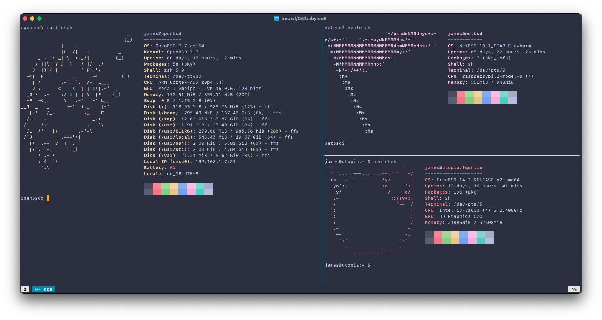Select tmux window tab '0* ssh'
This screenshot has width=602, height=320.
(x=44, y=290)
